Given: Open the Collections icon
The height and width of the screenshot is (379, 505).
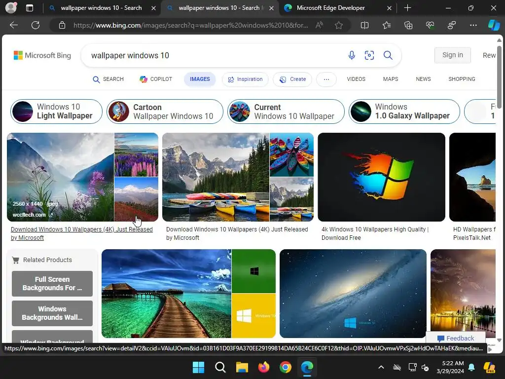Looking at the screenshot, I should 408,25.
